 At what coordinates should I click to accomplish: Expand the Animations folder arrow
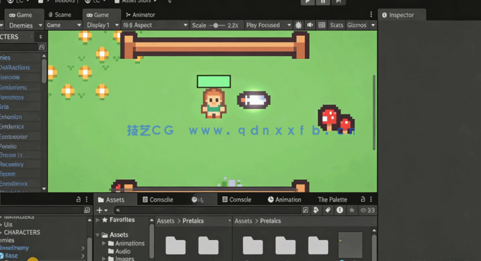(104, 243)
